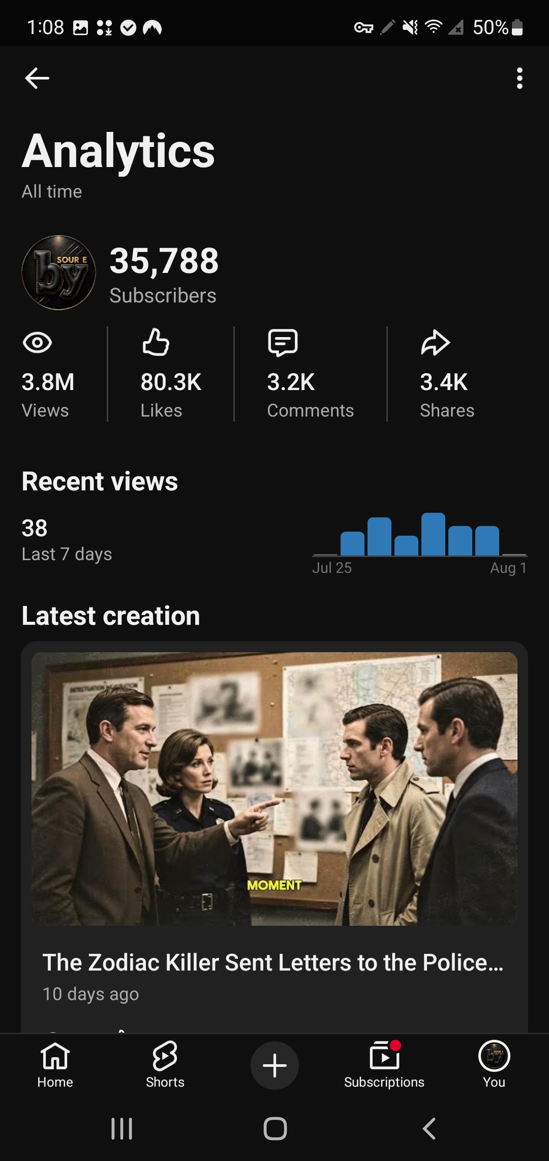
Task: Tap the Latest creation heading
Action: click(x=111, y=616)
